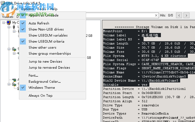Screen dimensions: 195x122
Task: Click inside the search text field
Action: click(120, 15)
